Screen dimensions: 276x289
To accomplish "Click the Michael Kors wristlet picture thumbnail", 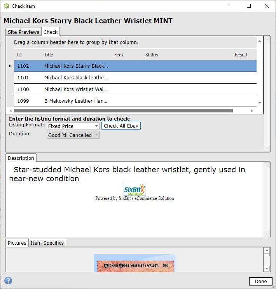I will click(x=135, y=264).
